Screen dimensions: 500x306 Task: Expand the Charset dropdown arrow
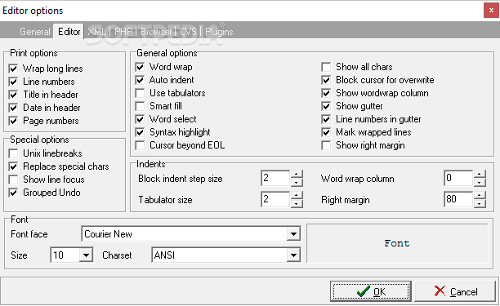tap(293, 255)
